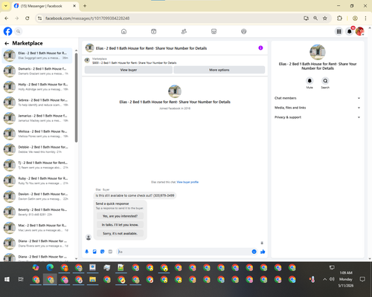Open emoji picker in message box
Image resolution: width=372 pixels, height=297 pixels.
254,252
